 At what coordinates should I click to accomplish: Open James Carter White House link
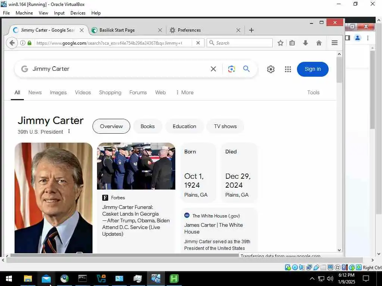click(x=213, y=228)
